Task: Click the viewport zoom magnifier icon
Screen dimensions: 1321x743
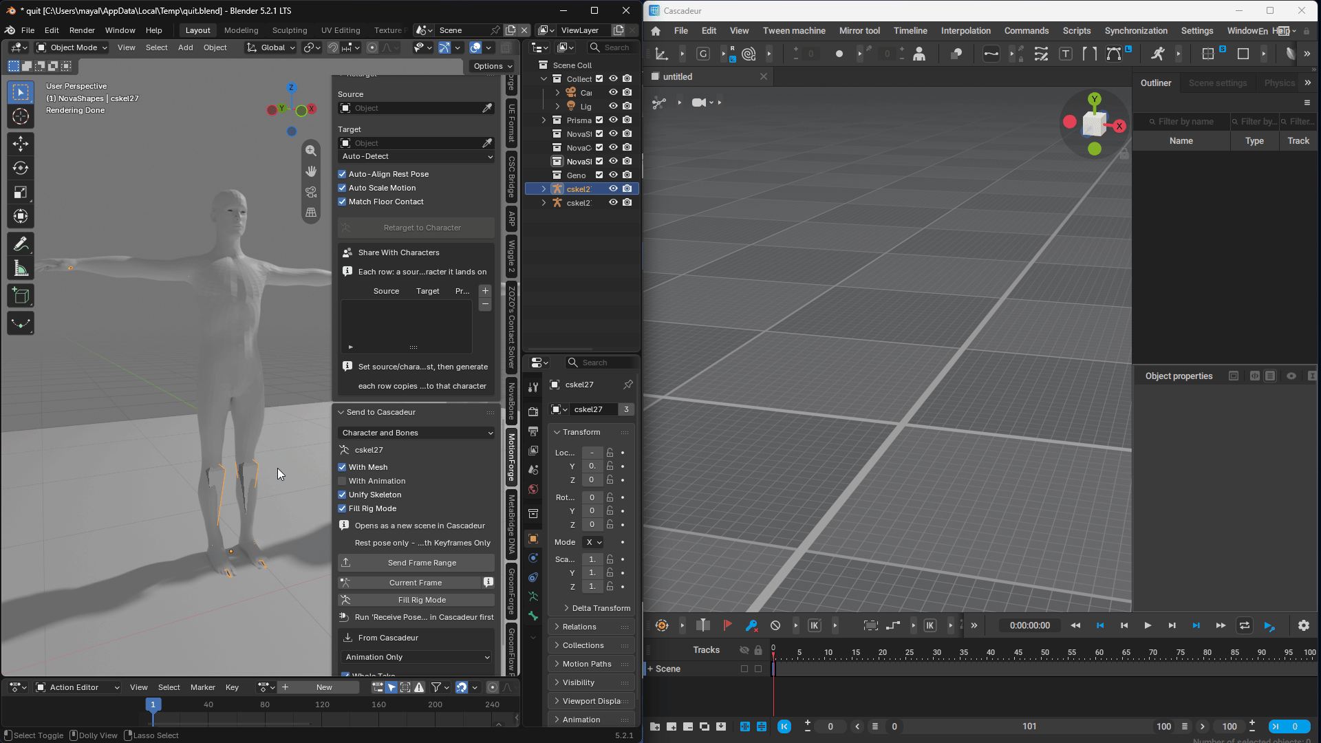Action: point(311,151)
